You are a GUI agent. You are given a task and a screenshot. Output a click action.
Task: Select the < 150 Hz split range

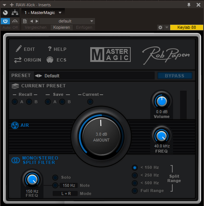point(135,168)
